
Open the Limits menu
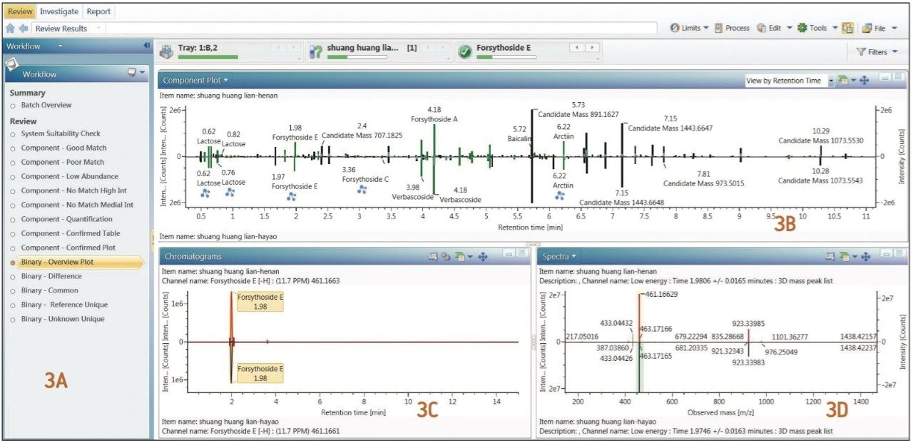(x=690, y=29)
